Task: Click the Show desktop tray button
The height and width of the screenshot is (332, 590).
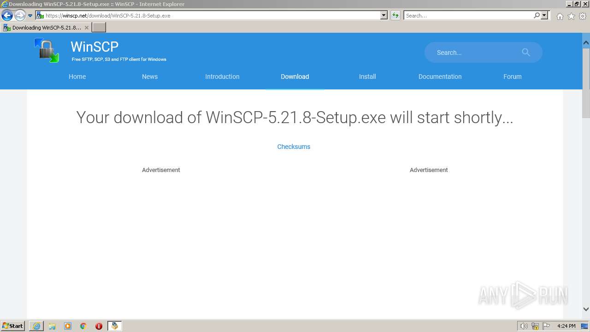Action: [584, 326]
